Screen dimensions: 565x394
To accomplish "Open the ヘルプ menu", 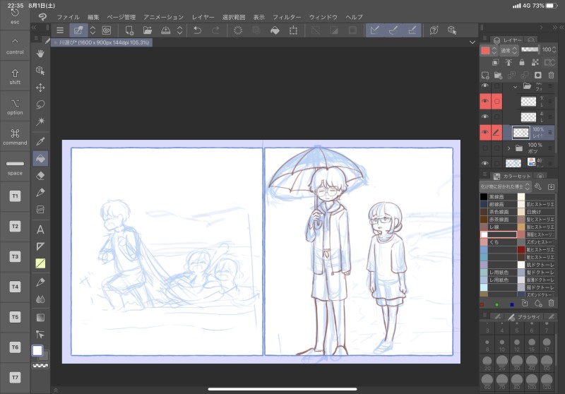I will [x=355, y=17].
